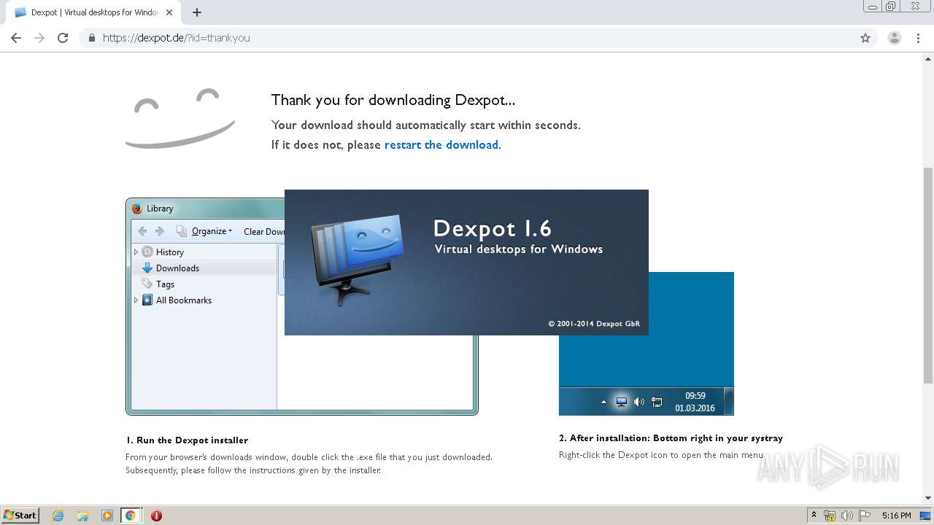Open the Windows Start menu
The image size is (934, 525).
[x=20, y=515]
